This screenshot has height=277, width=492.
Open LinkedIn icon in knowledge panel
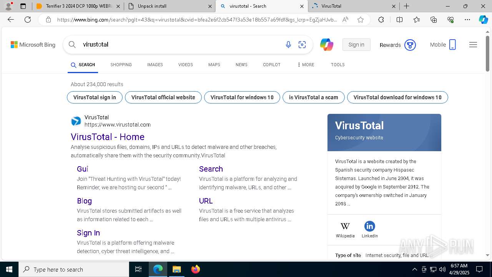(x=369, y=226)
